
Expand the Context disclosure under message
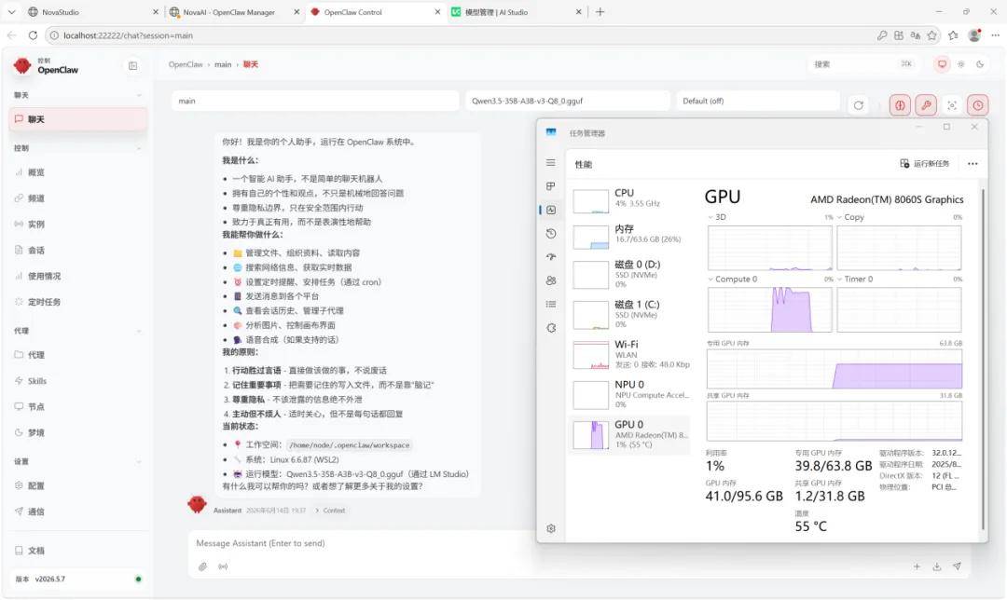click(x=330, y=511)
